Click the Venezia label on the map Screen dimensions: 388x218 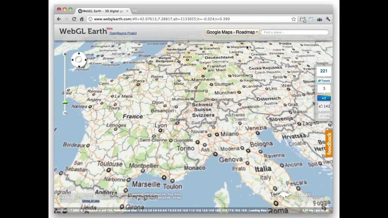point(256,128)
